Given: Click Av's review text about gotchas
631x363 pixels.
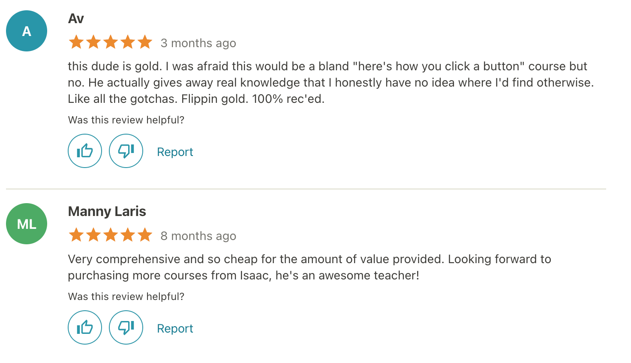Looking at the screenshot, I should point(196,99).
